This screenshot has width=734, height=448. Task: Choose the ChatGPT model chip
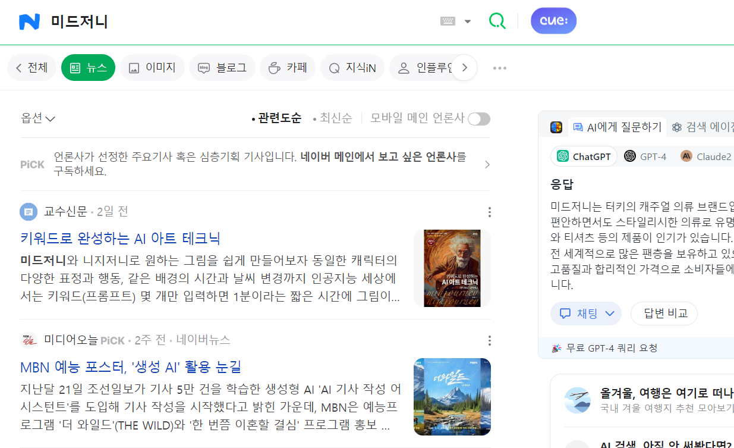[x=584, y=156]
